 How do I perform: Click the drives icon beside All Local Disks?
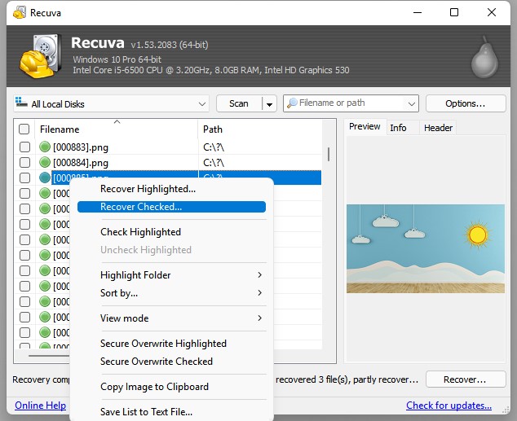pos(21,103)
